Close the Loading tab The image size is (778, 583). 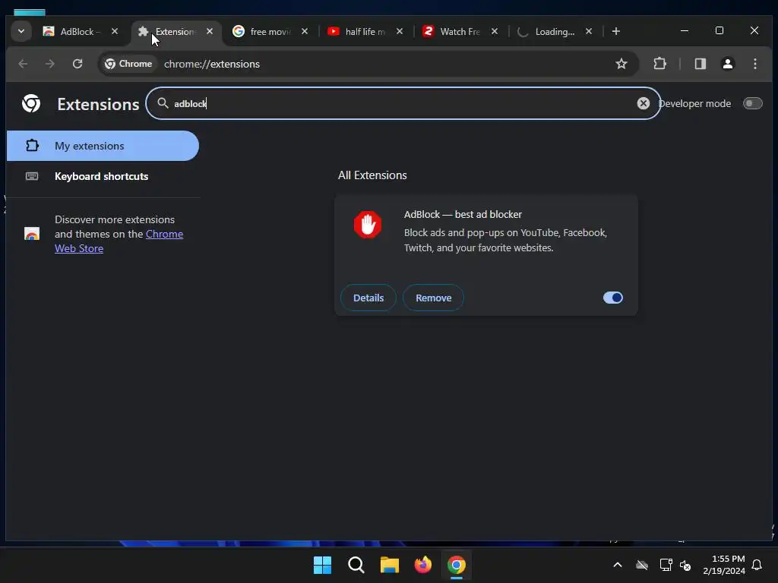tap(589, 31)
